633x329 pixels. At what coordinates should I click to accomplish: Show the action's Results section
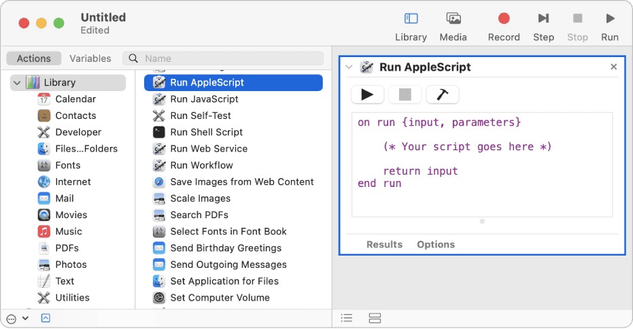click(384, 245)
